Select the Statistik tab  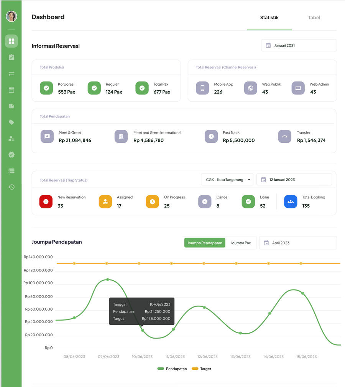click(x=269, y=18)
